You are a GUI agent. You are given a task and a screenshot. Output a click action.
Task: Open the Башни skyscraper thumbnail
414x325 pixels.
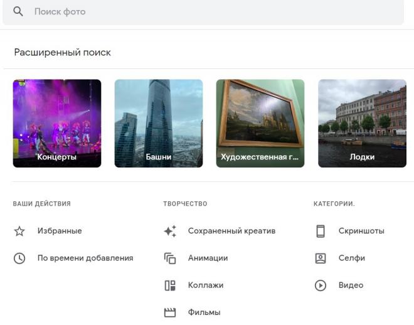[159, 124]
